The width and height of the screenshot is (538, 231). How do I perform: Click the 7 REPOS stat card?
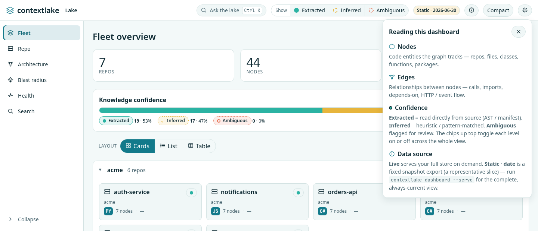point(163,65)
